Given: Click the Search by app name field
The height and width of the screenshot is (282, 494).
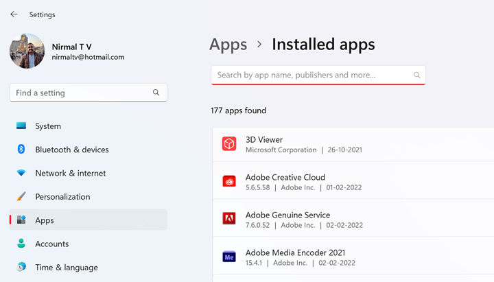Looking at the screenshot, I should (x=318, y=75).
